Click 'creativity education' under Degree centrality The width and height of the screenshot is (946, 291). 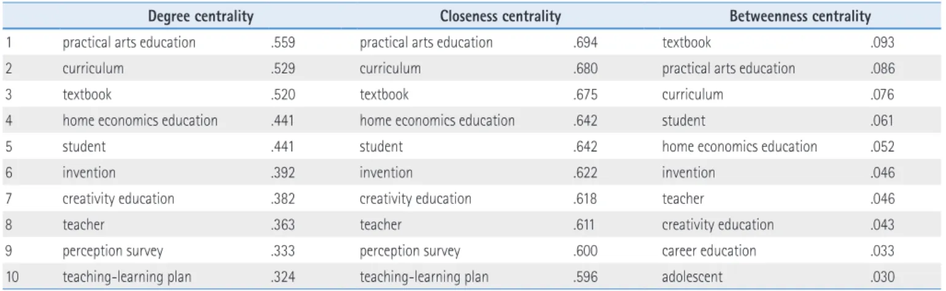coord(118,199)
